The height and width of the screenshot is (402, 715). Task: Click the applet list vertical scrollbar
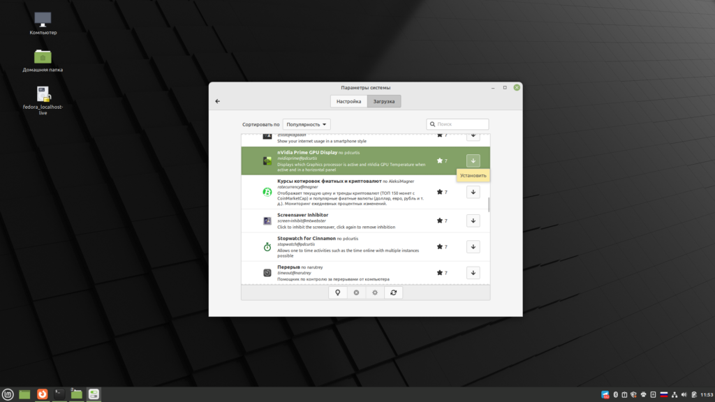coord(489,204)
